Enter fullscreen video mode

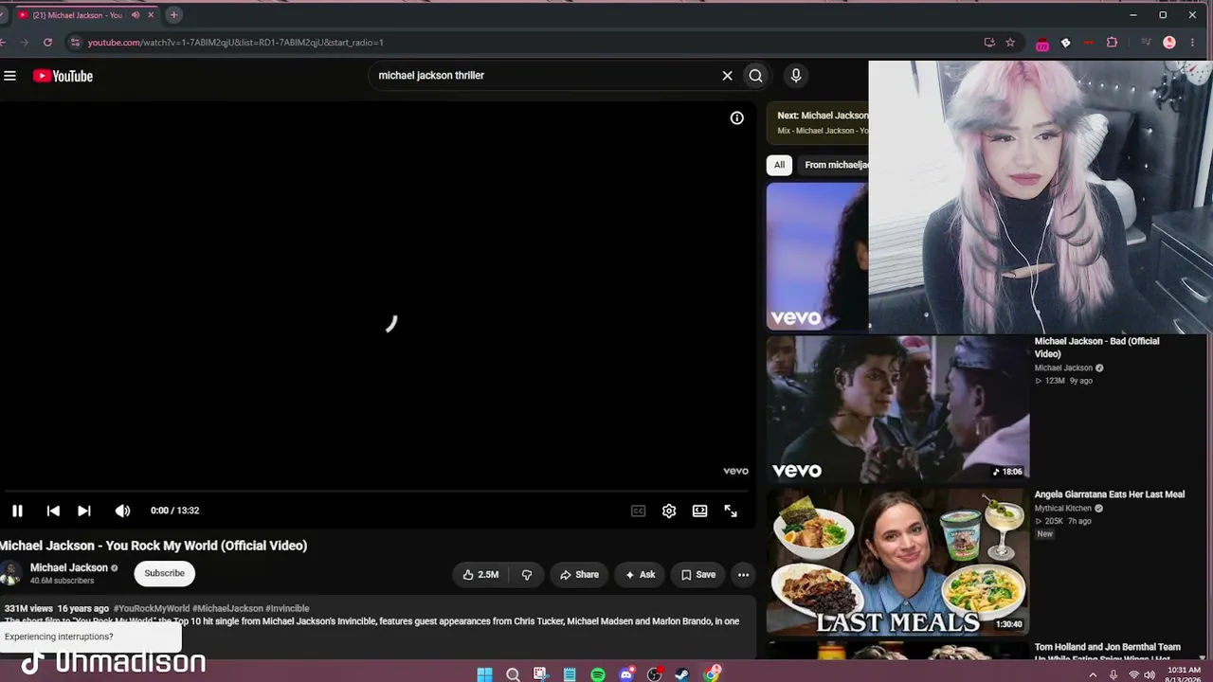point(731,511)
